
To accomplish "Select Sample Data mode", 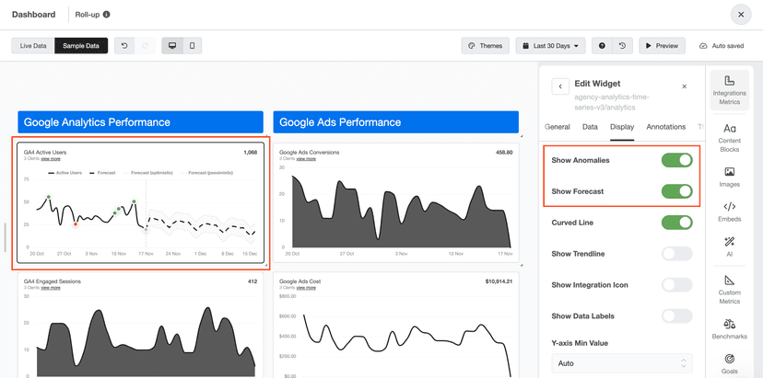I will 81,46.
